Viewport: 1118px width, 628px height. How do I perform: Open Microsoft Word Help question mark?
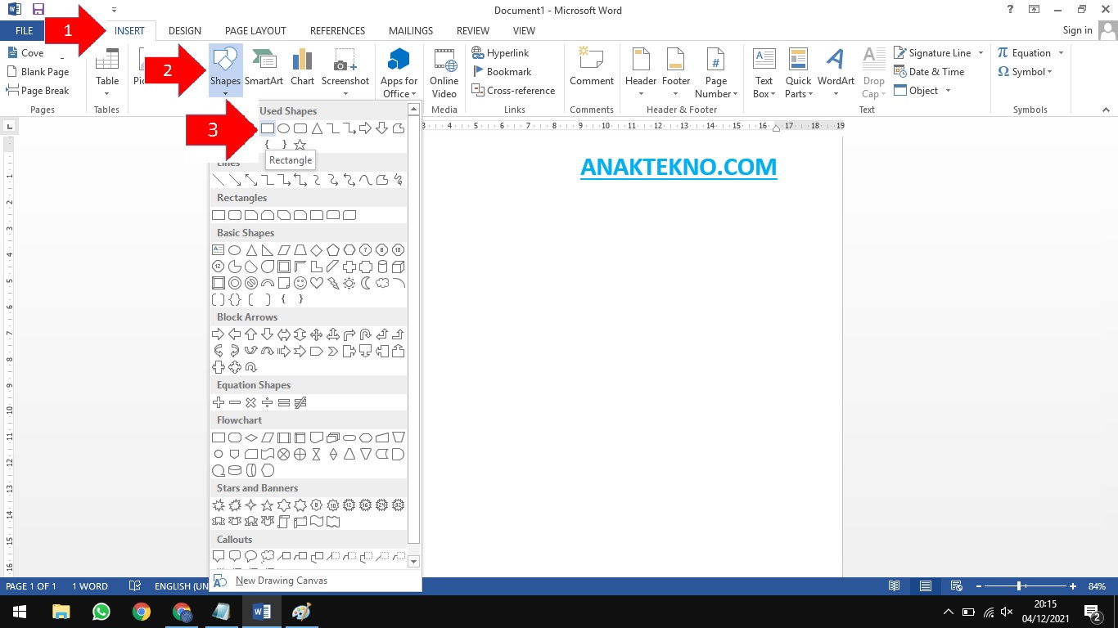[1011, 10]
